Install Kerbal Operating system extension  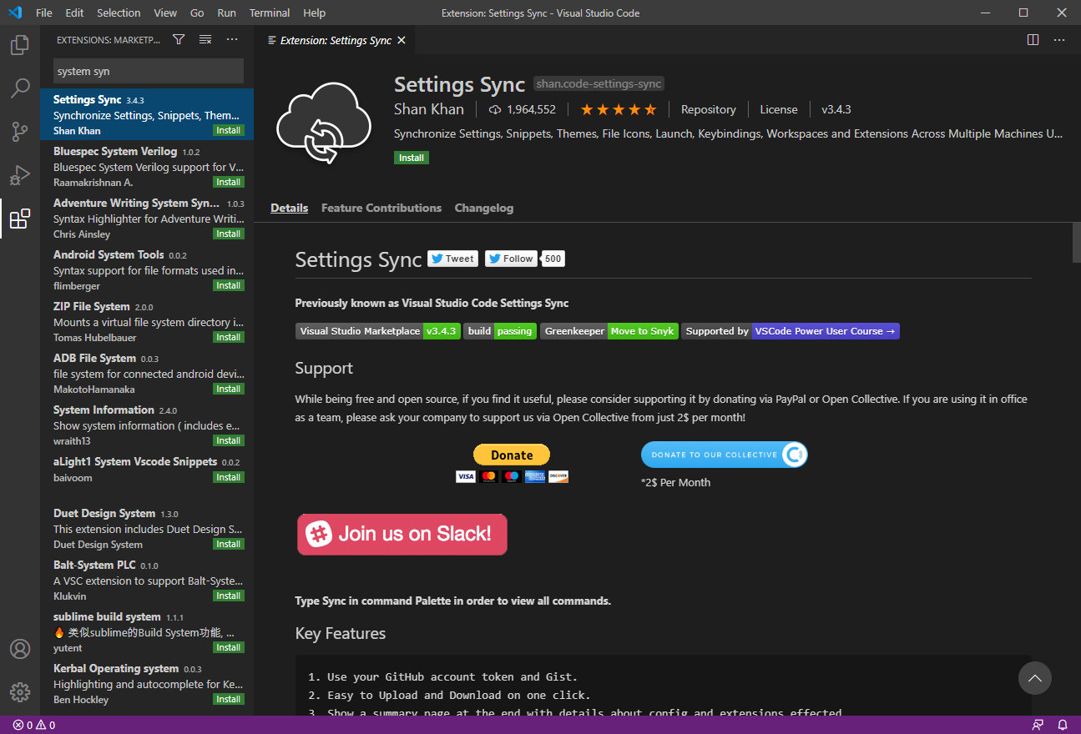click(229, 699)
